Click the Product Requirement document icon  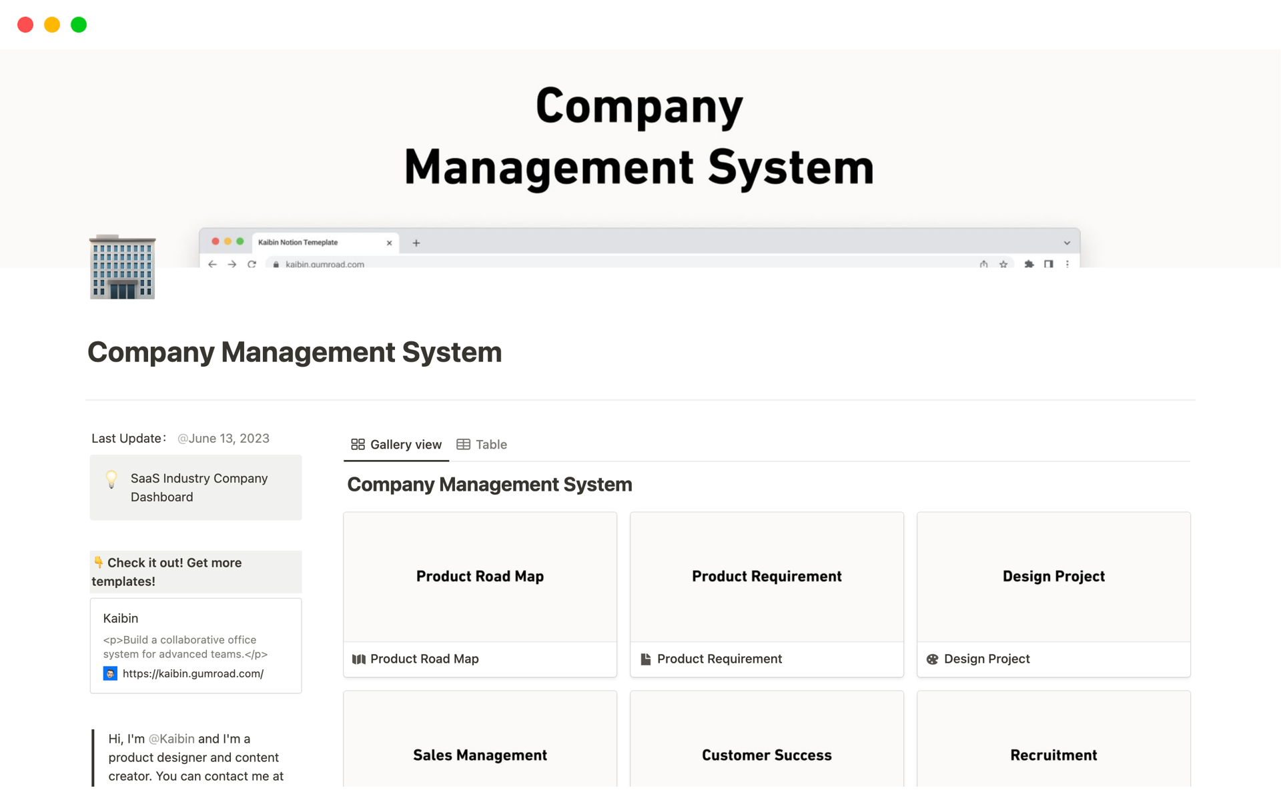tap(645, 659)
